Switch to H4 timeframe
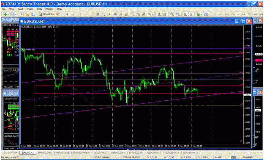264x160 pixels. click(x=244, y=14)
